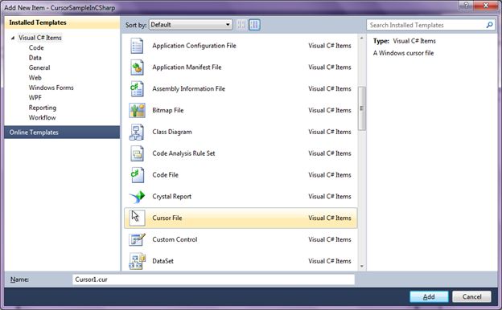Screen dimensions: 502x310
Task: Select the 'Crystal Report' label
Action: point(171,197)
